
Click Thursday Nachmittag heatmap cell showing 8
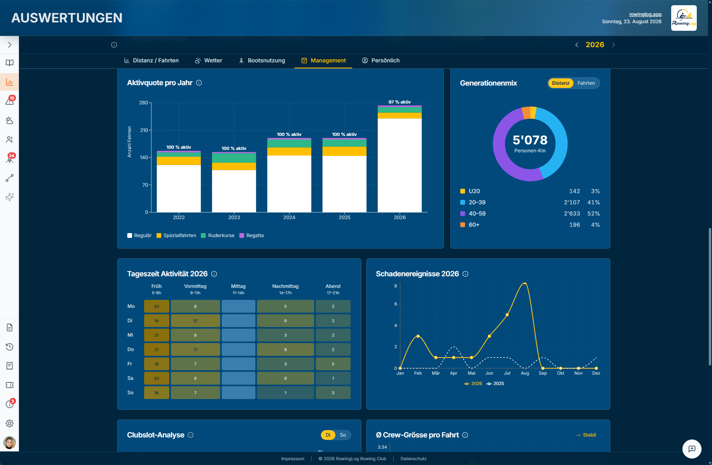tap(285, 349)
